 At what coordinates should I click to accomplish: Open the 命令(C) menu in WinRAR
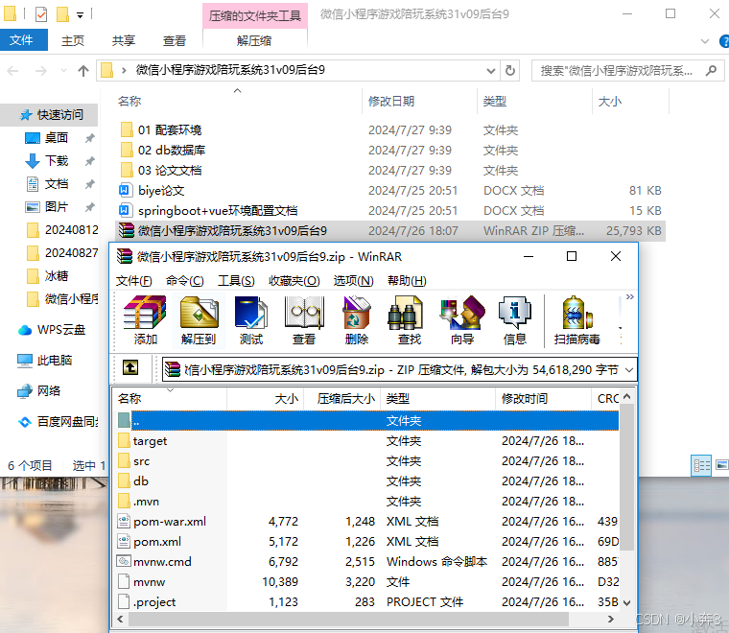(x=184, y=281)
